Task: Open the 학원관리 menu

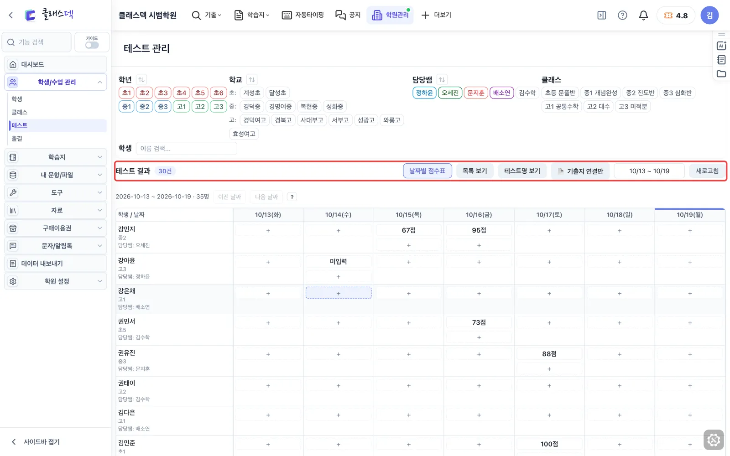Action: coord(390,15)
